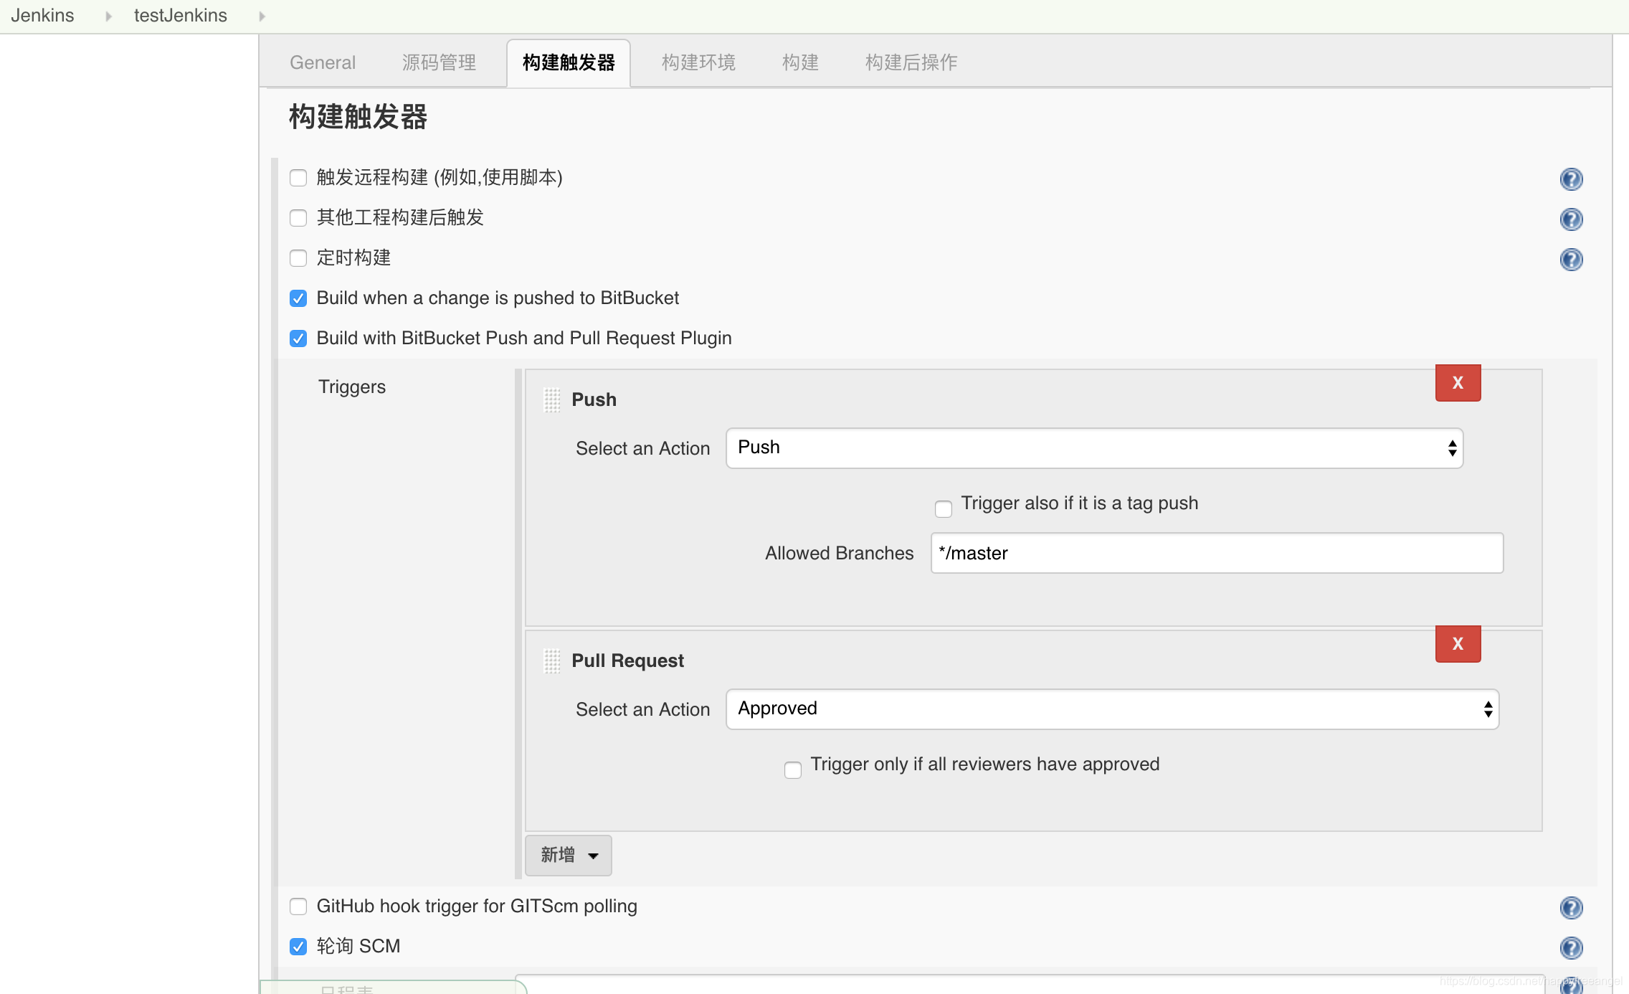Open the Push action dropdown

coord(1094,448)
